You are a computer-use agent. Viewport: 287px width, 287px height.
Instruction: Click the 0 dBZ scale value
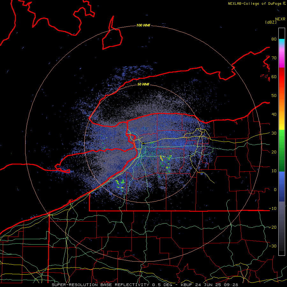pos(275,190)
